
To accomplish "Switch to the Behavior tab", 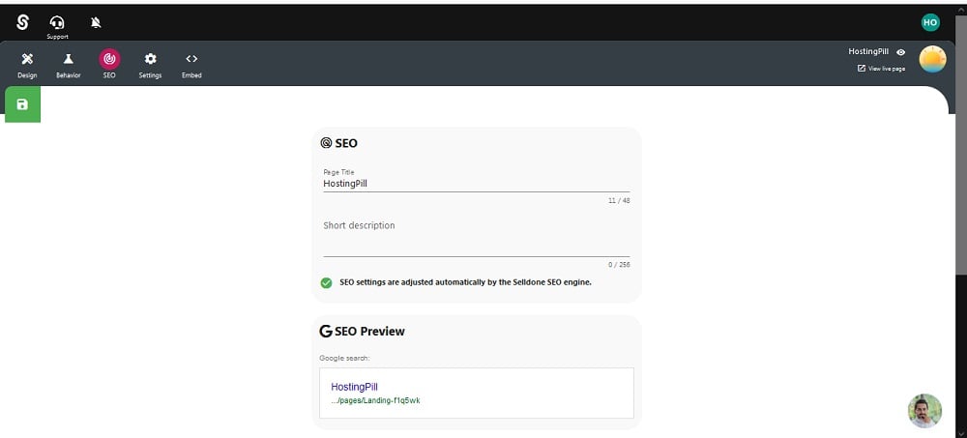I will point(69,65).
